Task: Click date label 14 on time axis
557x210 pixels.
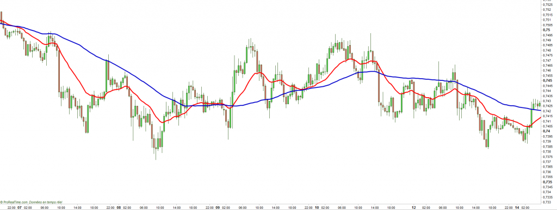Action: click(x=517, y=207)
